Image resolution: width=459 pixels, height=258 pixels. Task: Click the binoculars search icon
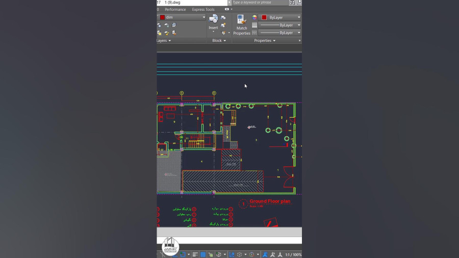pyautogui.click(x=292, y=3)
